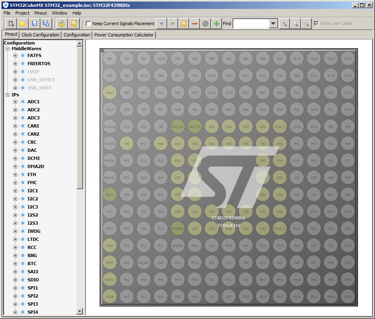The image size is (375, 319).
Task: Open the Power Consumption Calculator tab
Action: [x=124, y=35]
